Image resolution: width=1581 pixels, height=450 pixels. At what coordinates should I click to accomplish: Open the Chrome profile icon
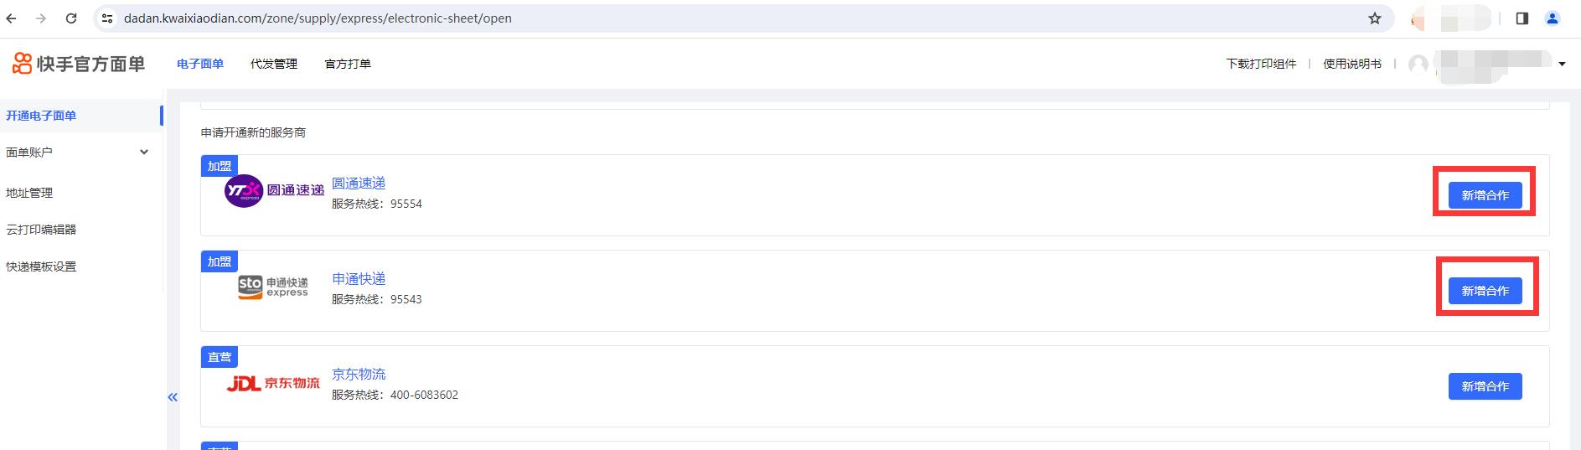click(1553, 18)
